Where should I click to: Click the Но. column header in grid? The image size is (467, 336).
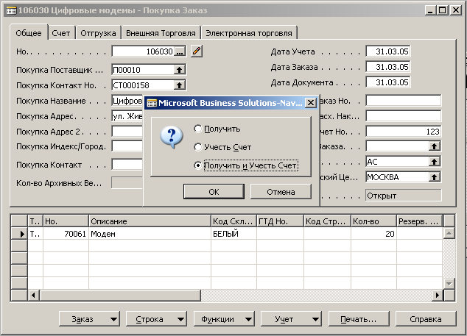click(x=66, y=221)
